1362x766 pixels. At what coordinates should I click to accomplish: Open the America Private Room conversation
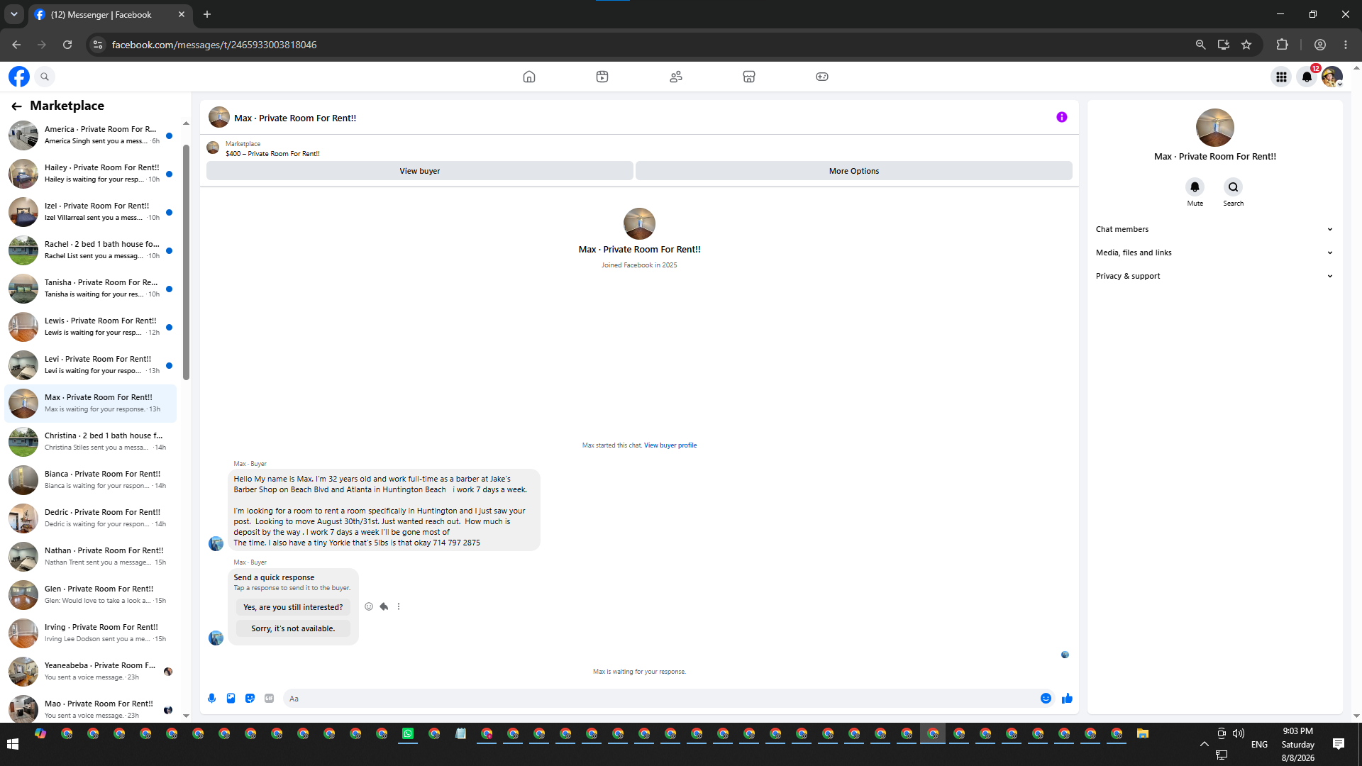(91, 135)
